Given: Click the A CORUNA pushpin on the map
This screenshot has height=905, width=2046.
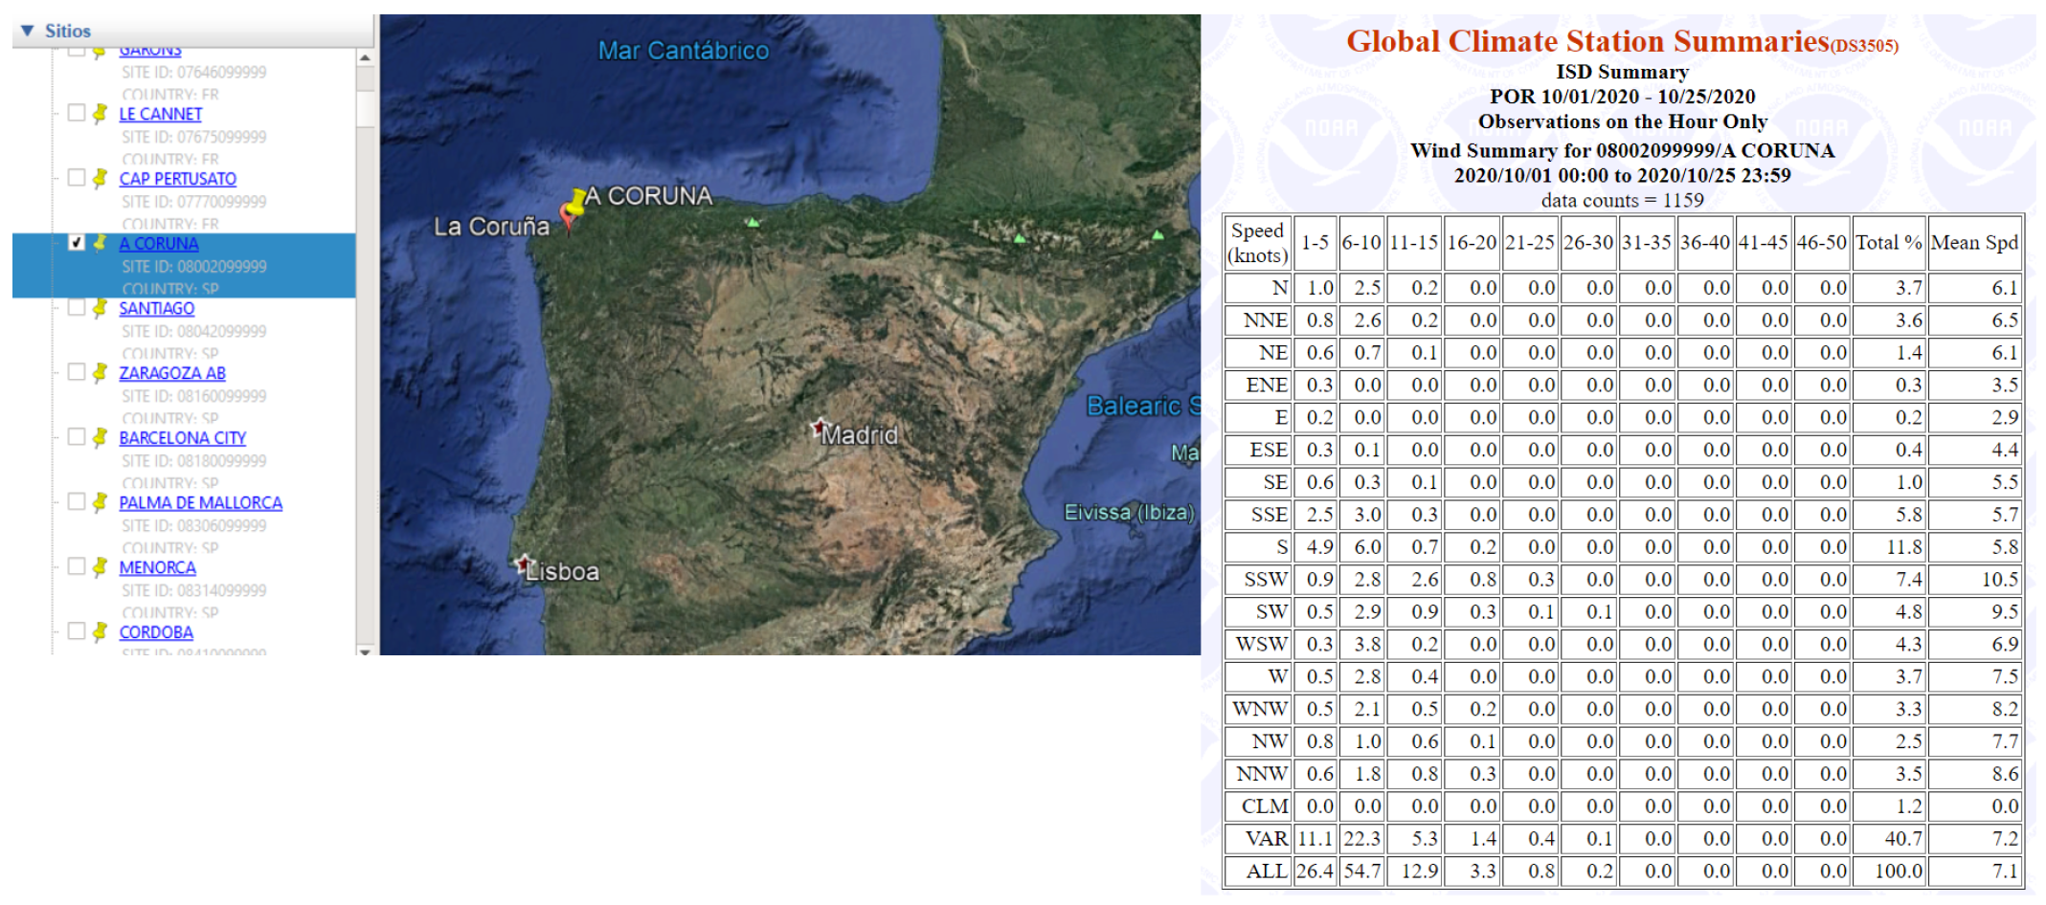Looking at the screenshot, I should click(575, 202).
